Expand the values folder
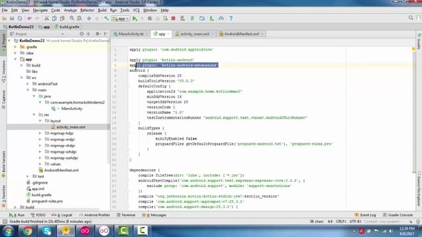This screenshot has height=237, width=422. [x=40, y=164]
